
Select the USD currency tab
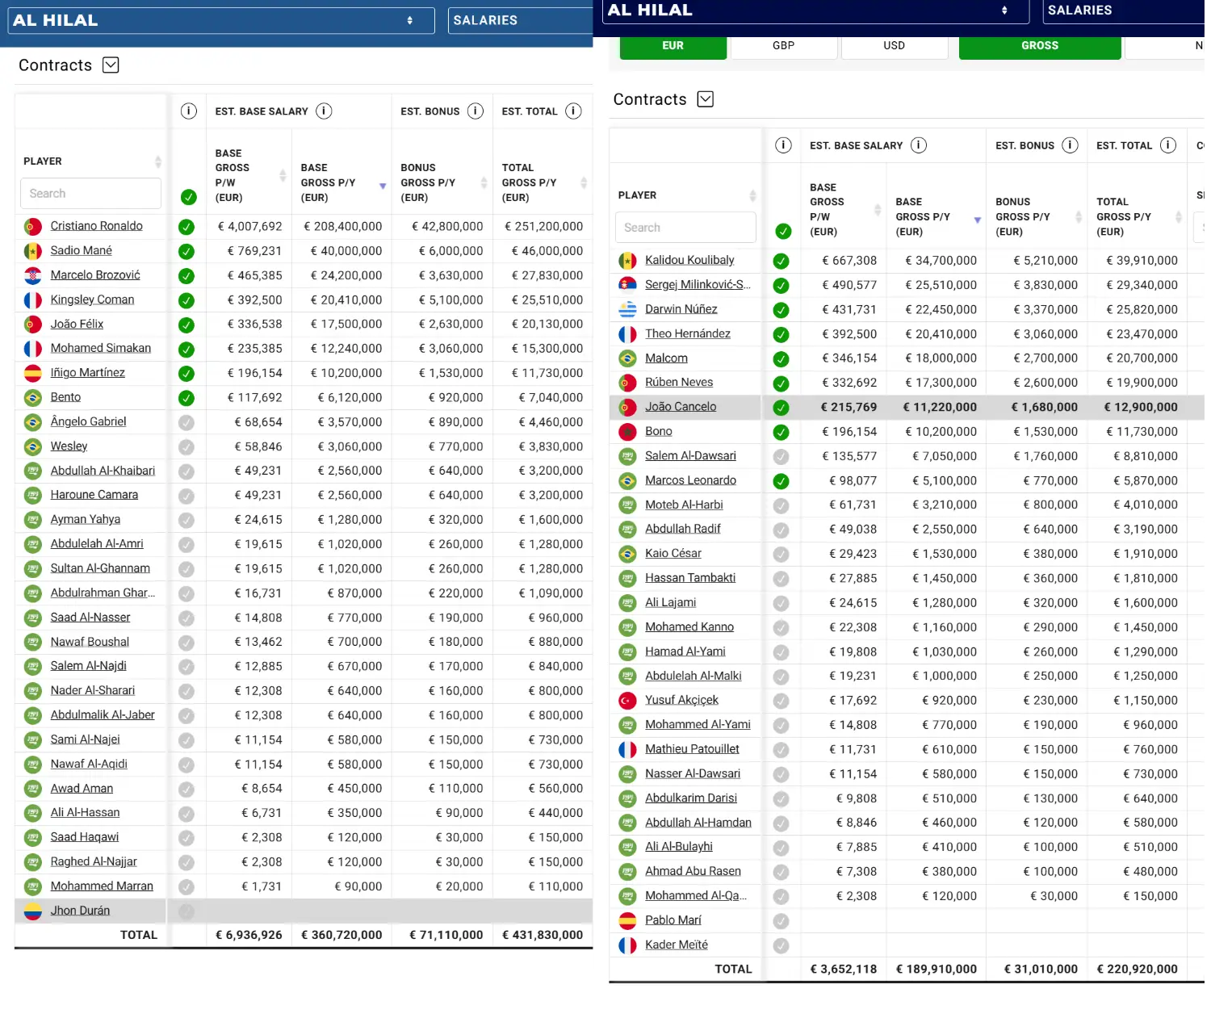[894, 46]
